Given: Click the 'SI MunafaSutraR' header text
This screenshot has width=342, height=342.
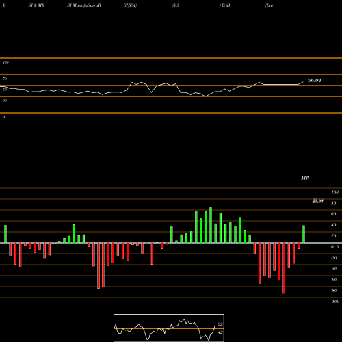Looking at the screenshot, I should click(x=84, y=5).
